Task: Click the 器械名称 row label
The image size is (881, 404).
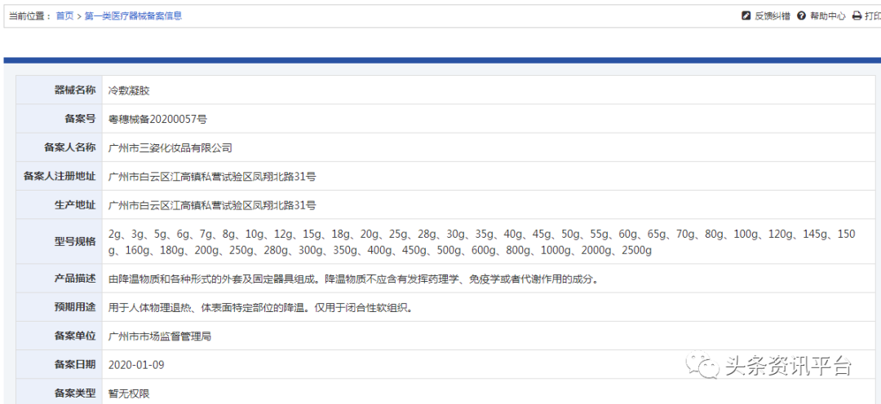Action: coord(75,90)
